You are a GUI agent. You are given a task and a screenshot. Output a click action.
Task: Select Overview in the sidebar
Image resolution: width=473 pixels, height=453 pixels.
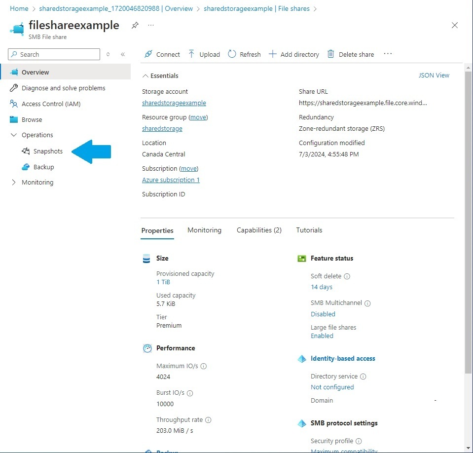(66, 72)
